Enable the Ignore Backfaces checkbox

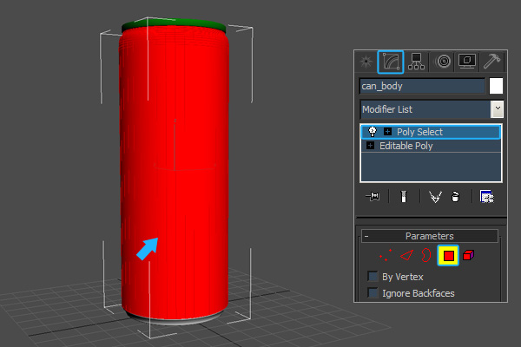point(373,293)
